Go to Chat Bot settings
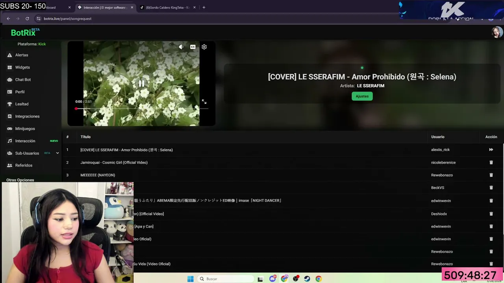 click(23, 79)
